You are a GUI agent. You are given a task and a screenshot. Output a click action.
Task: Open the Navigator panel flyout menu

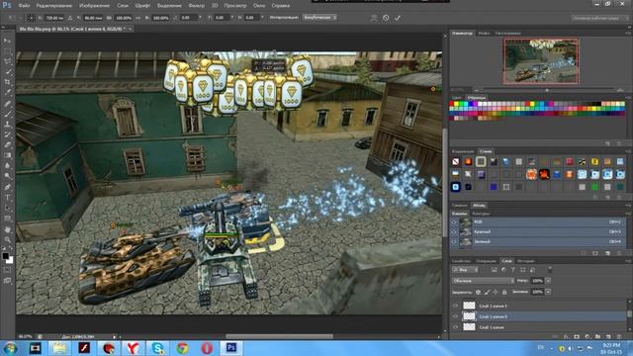click(x=628, y=33)
